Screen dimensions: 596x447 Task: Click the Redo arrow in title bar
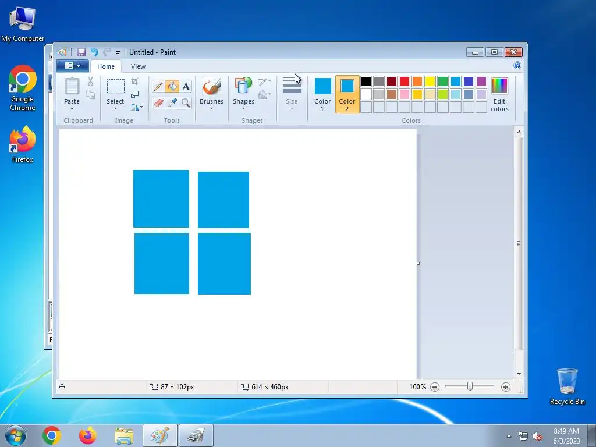click(107, 52)
